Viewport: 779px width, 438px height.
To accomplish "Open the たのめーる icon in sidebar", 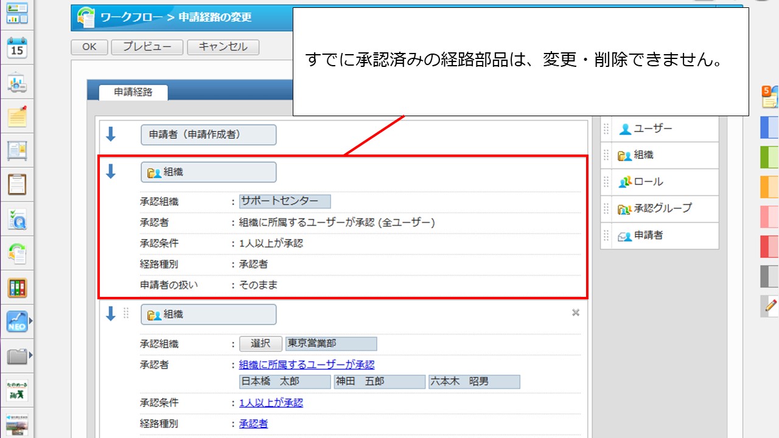I will [17, 390].
